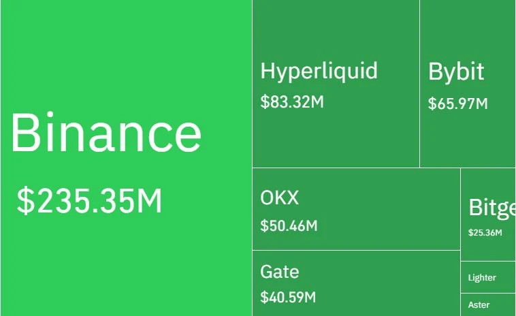Image resolution: width=516 pixels, height=316 pixels.
Task: Select the Lighter treemap tile
Action: [488, 277]
